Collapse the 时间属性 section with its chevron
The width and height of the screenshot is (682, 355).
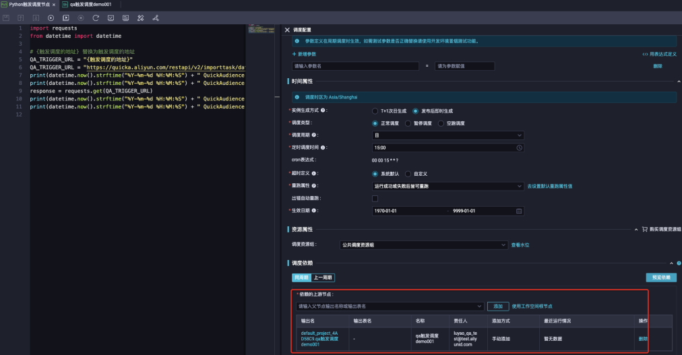pos(679,82)
